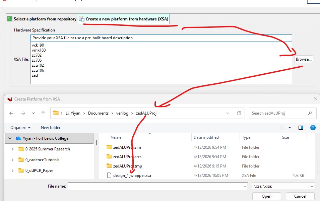Select the design_1_wrapper.xsa file

click(132, 175)
